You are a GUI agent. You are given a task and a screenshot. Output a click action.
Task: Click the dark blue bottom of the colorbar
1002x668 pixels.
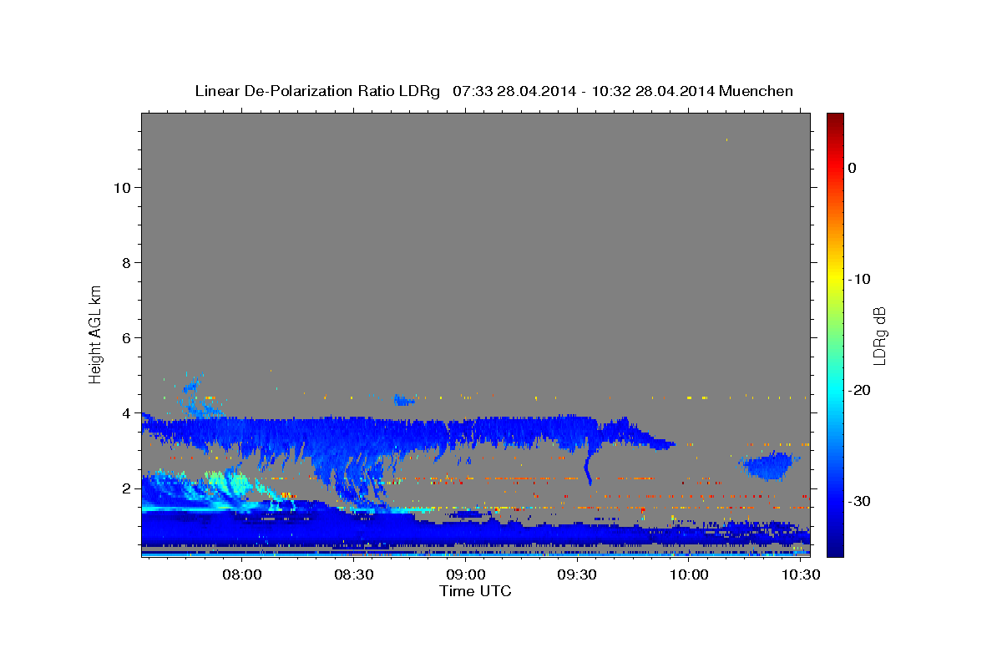point(835,547)
